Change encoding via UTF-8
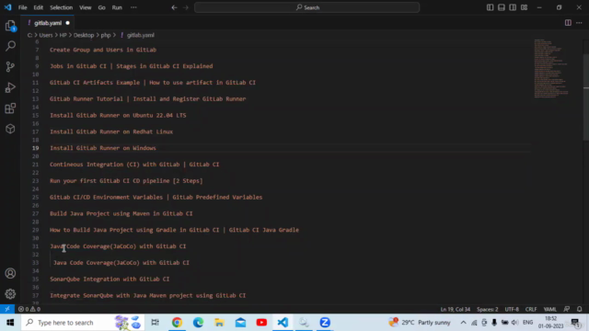The width and height of the screenshot is (589, 331). [x=512, y=309]
